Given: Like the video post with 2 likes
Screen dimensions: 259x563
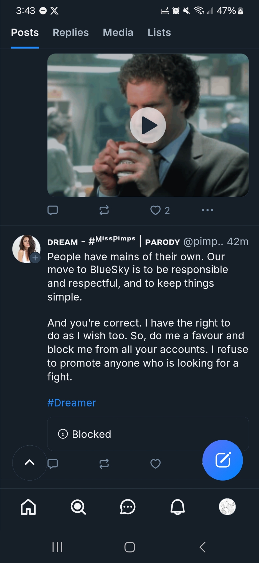Looking at the screenshot, I should [x=156, y=210].
